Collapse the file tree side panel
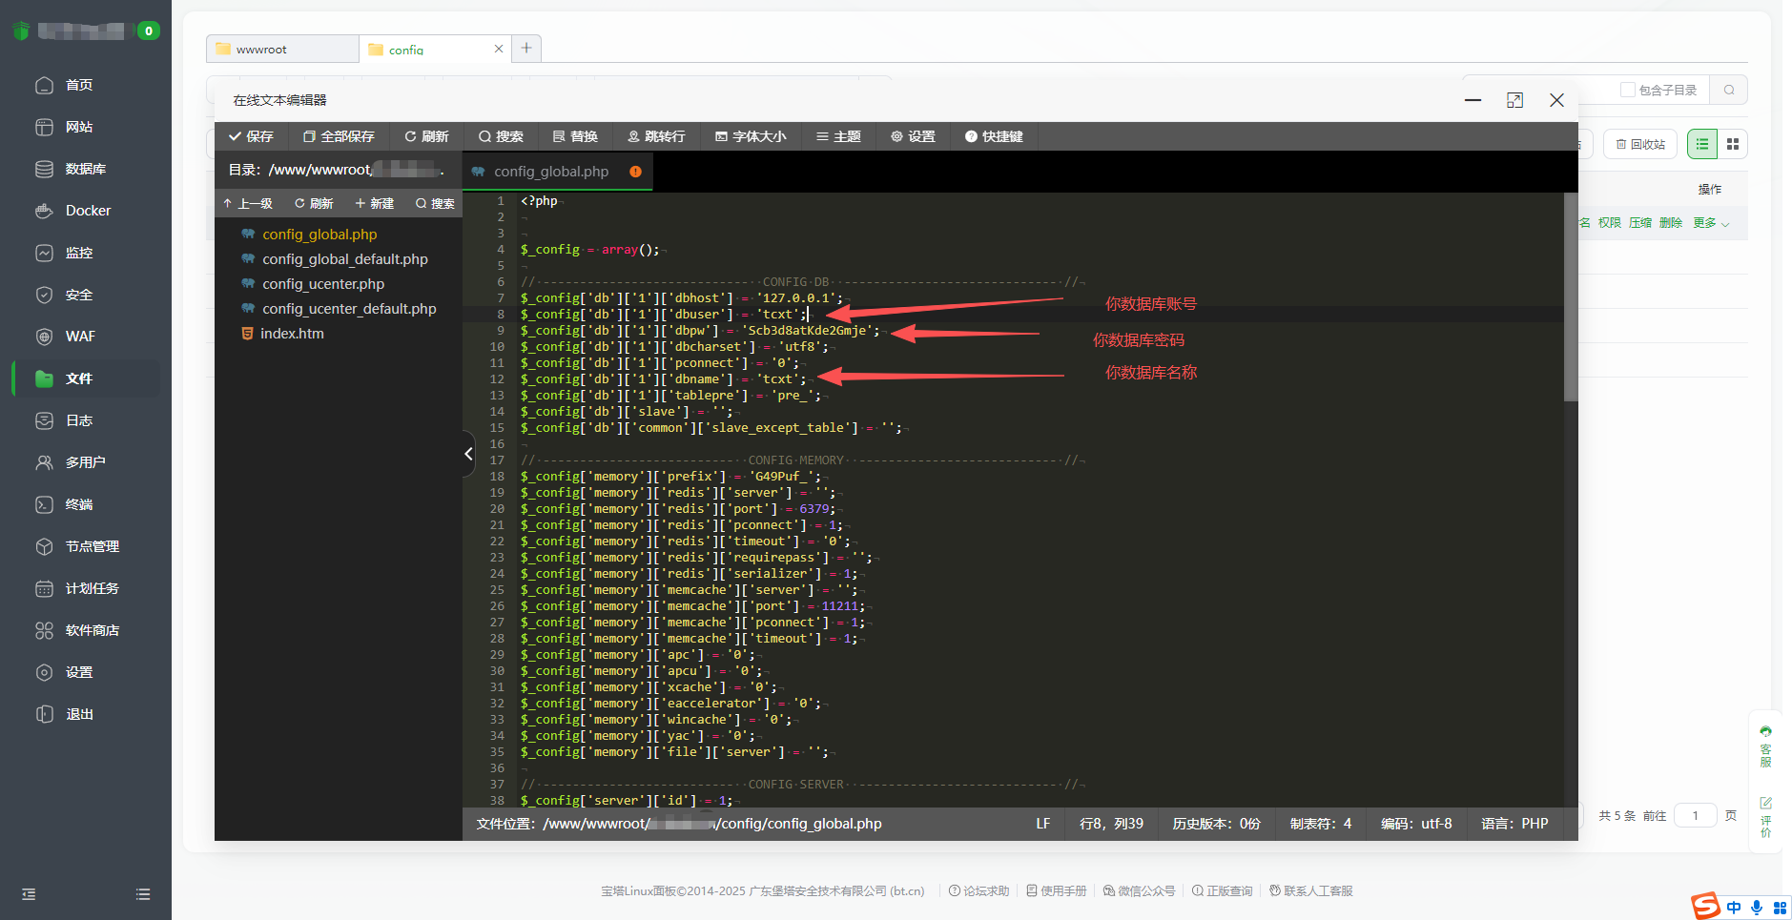The width and height of the screenshot is (1792, 920). 468,454
